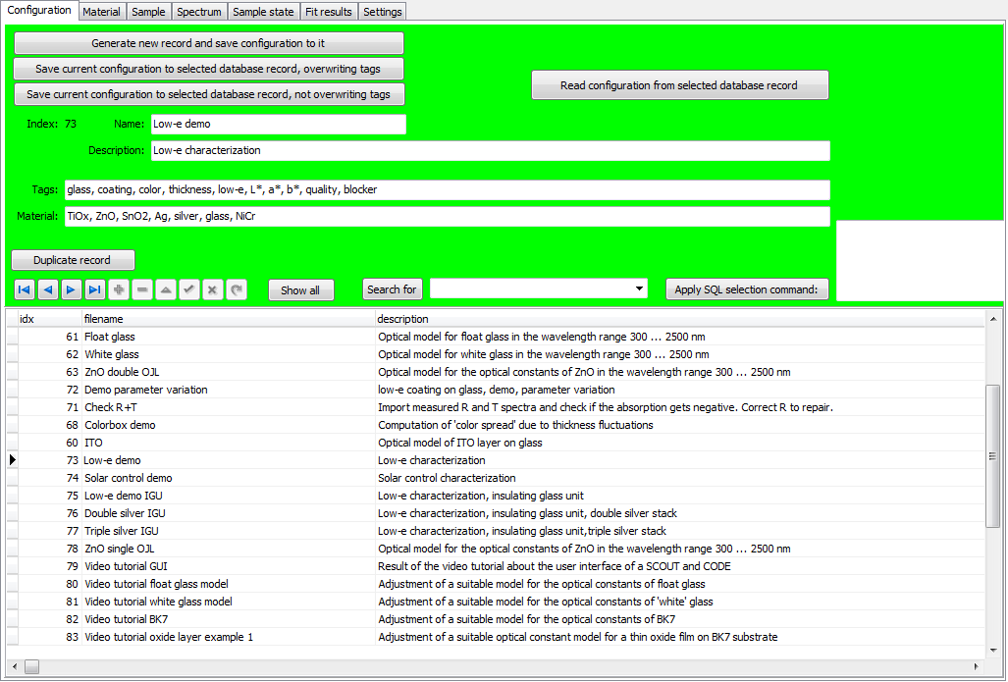Image resolution: width=1008 pixels, height=682 pixels.
Task: Click Read configuration from selected database record
Action: coord(679,85)
